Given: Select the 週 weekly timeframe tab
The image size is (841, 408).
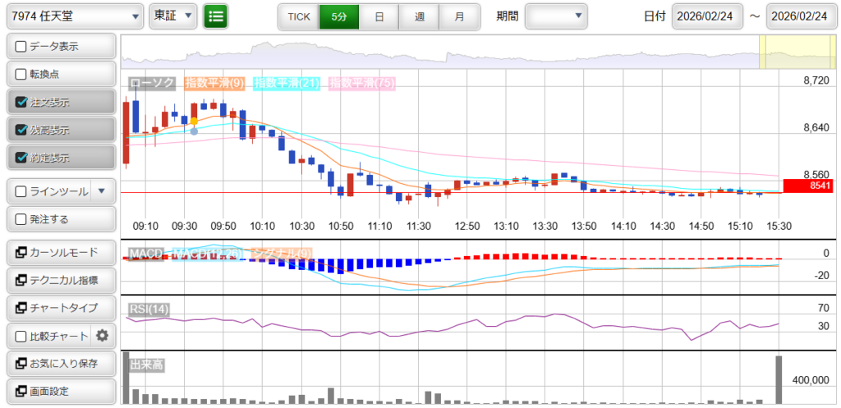Looking at the screenshot, I should coord(419,16).
